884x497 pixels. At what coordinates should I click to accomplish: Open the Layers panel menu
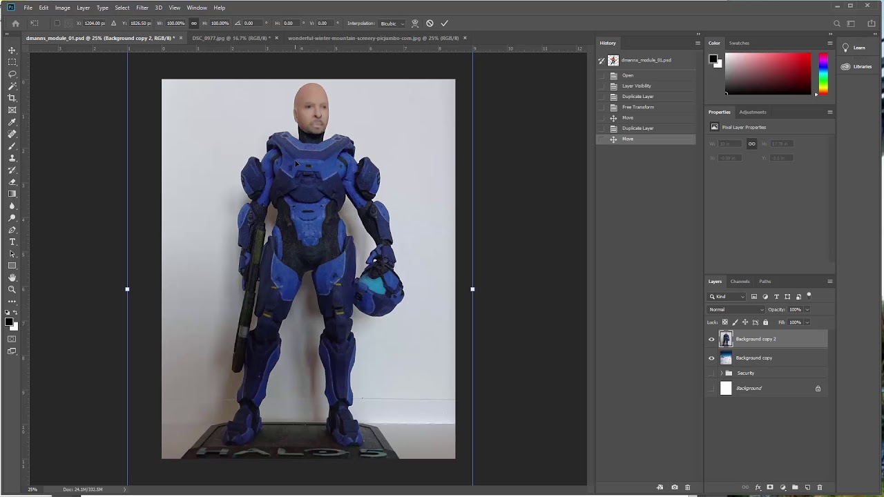[830, 282]
